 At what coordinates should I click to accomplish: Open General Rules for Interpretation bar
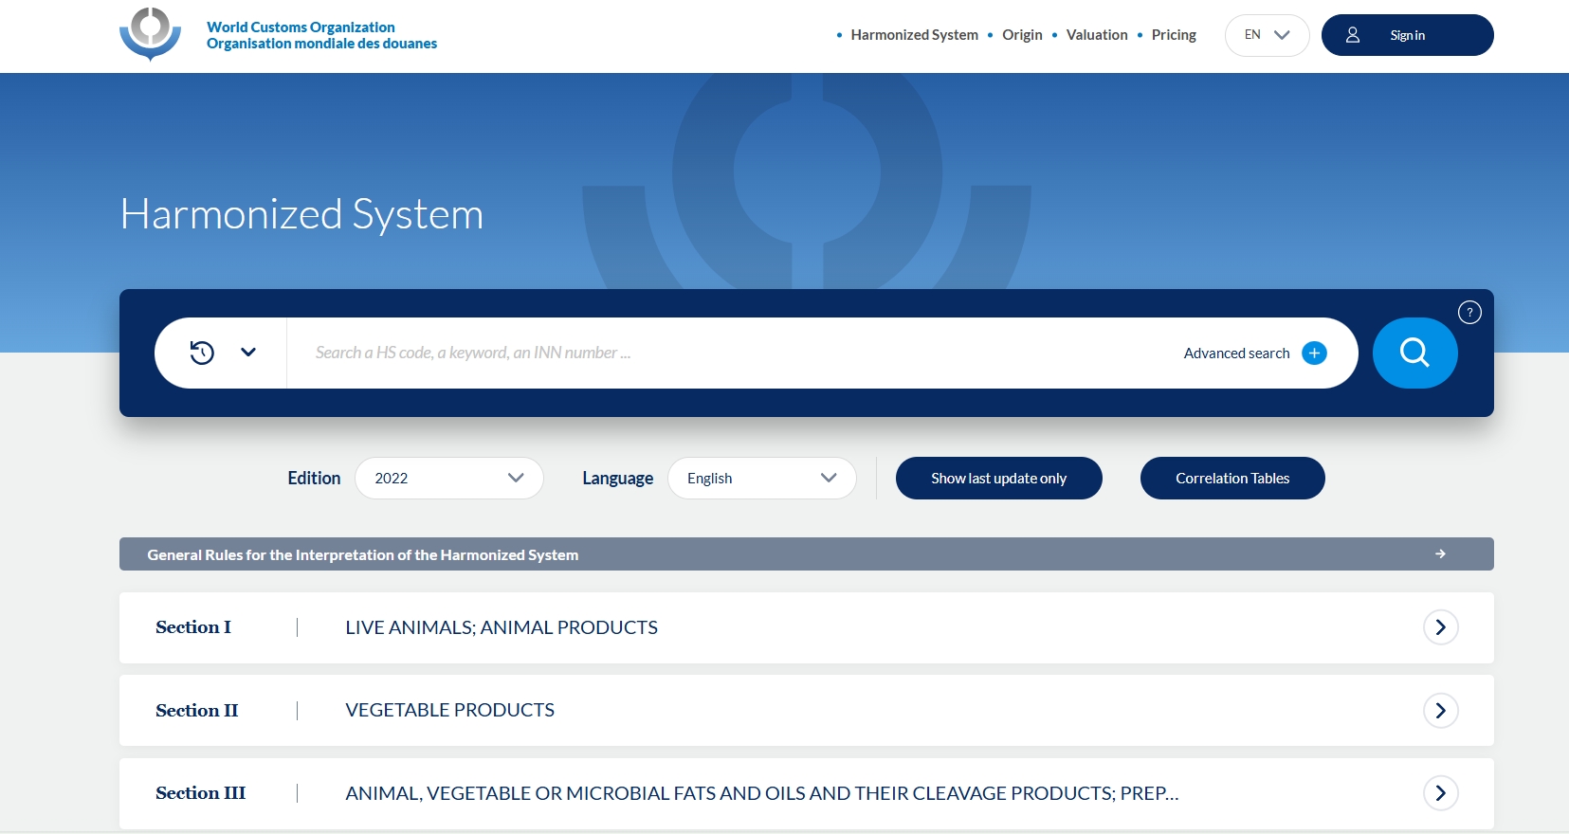coord(806,553)
